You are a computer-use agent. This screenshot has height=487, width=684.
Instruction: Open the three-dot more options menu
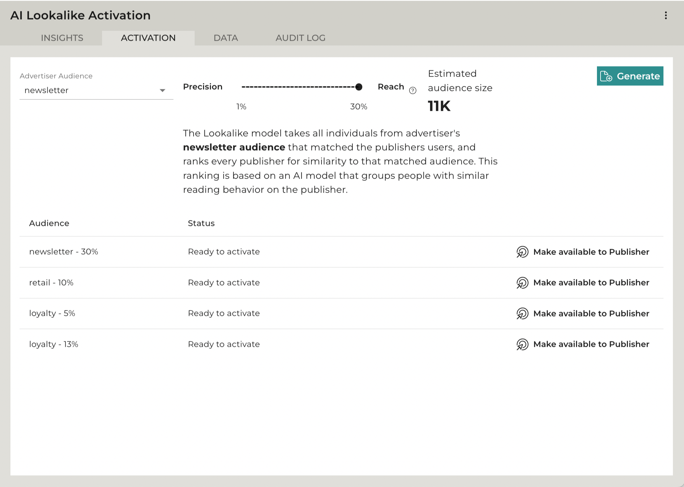[666, 15]
